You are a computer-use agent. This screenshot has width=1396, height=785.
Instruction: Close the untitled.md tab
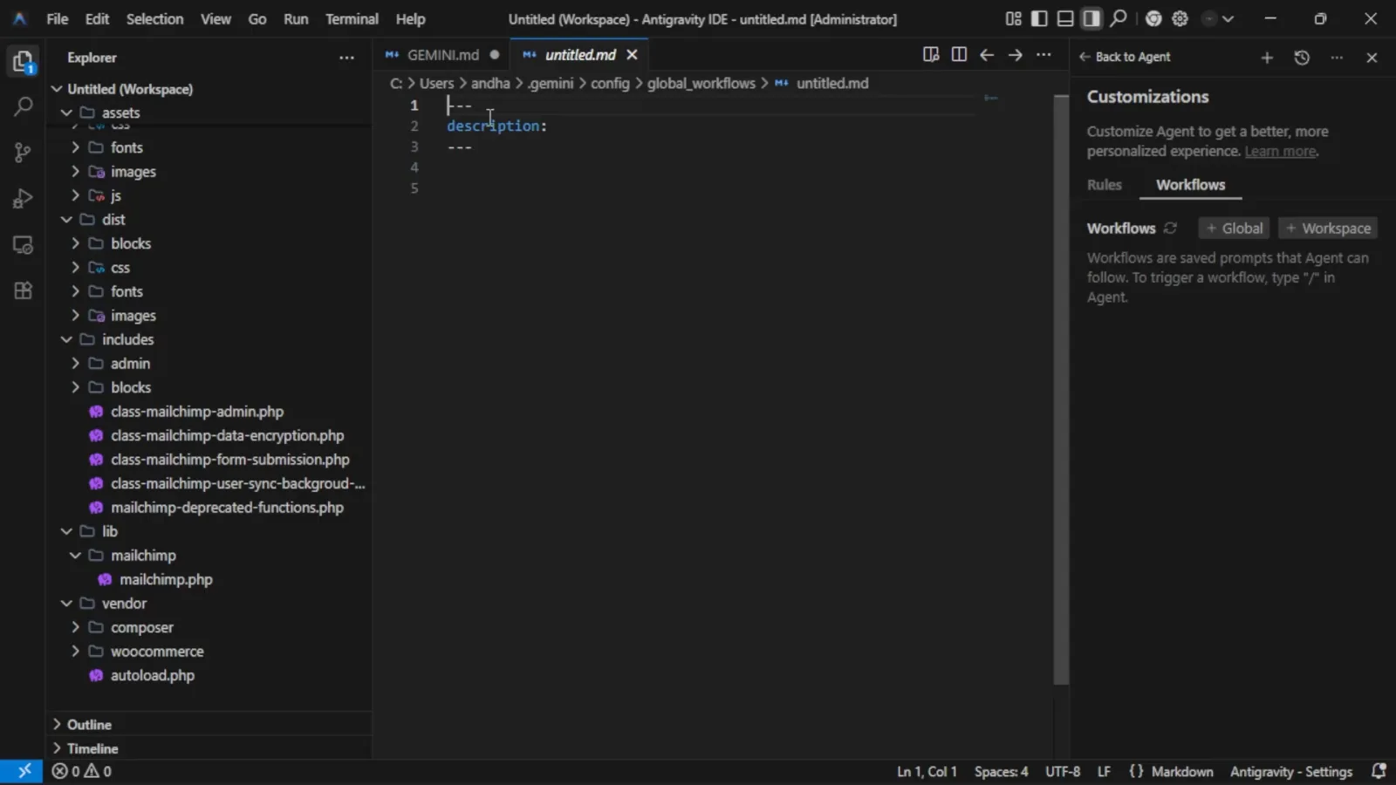632,55
